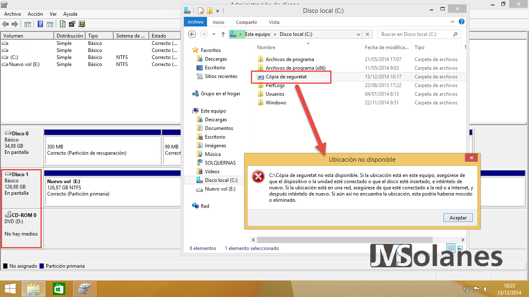
Task: Open Sitios recientes in navigation pane
Action: (x=221, y=76)
